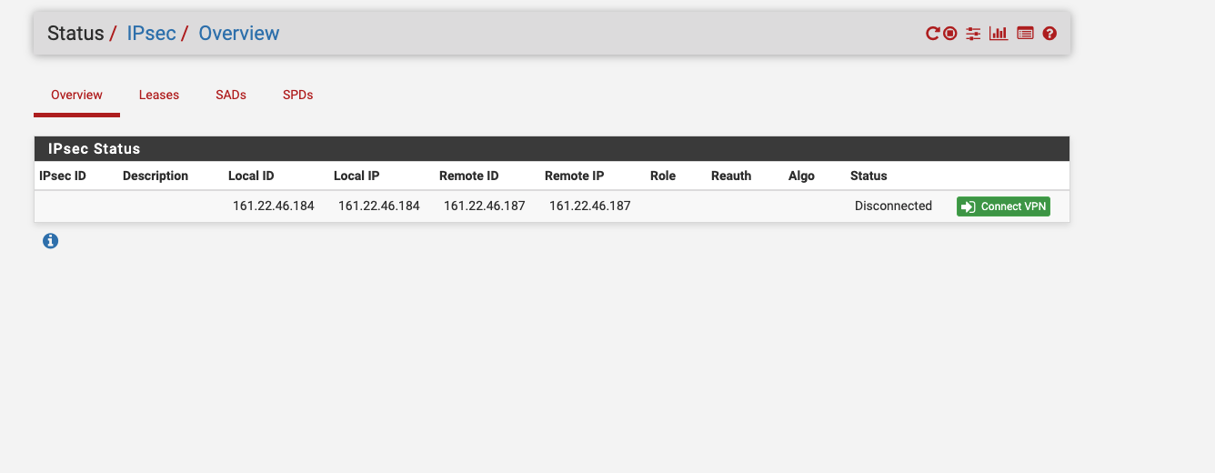The width and height of the screenshot is (1215, 473).
Task: Go to the Overview tab
Action: [x=76, y=95]
